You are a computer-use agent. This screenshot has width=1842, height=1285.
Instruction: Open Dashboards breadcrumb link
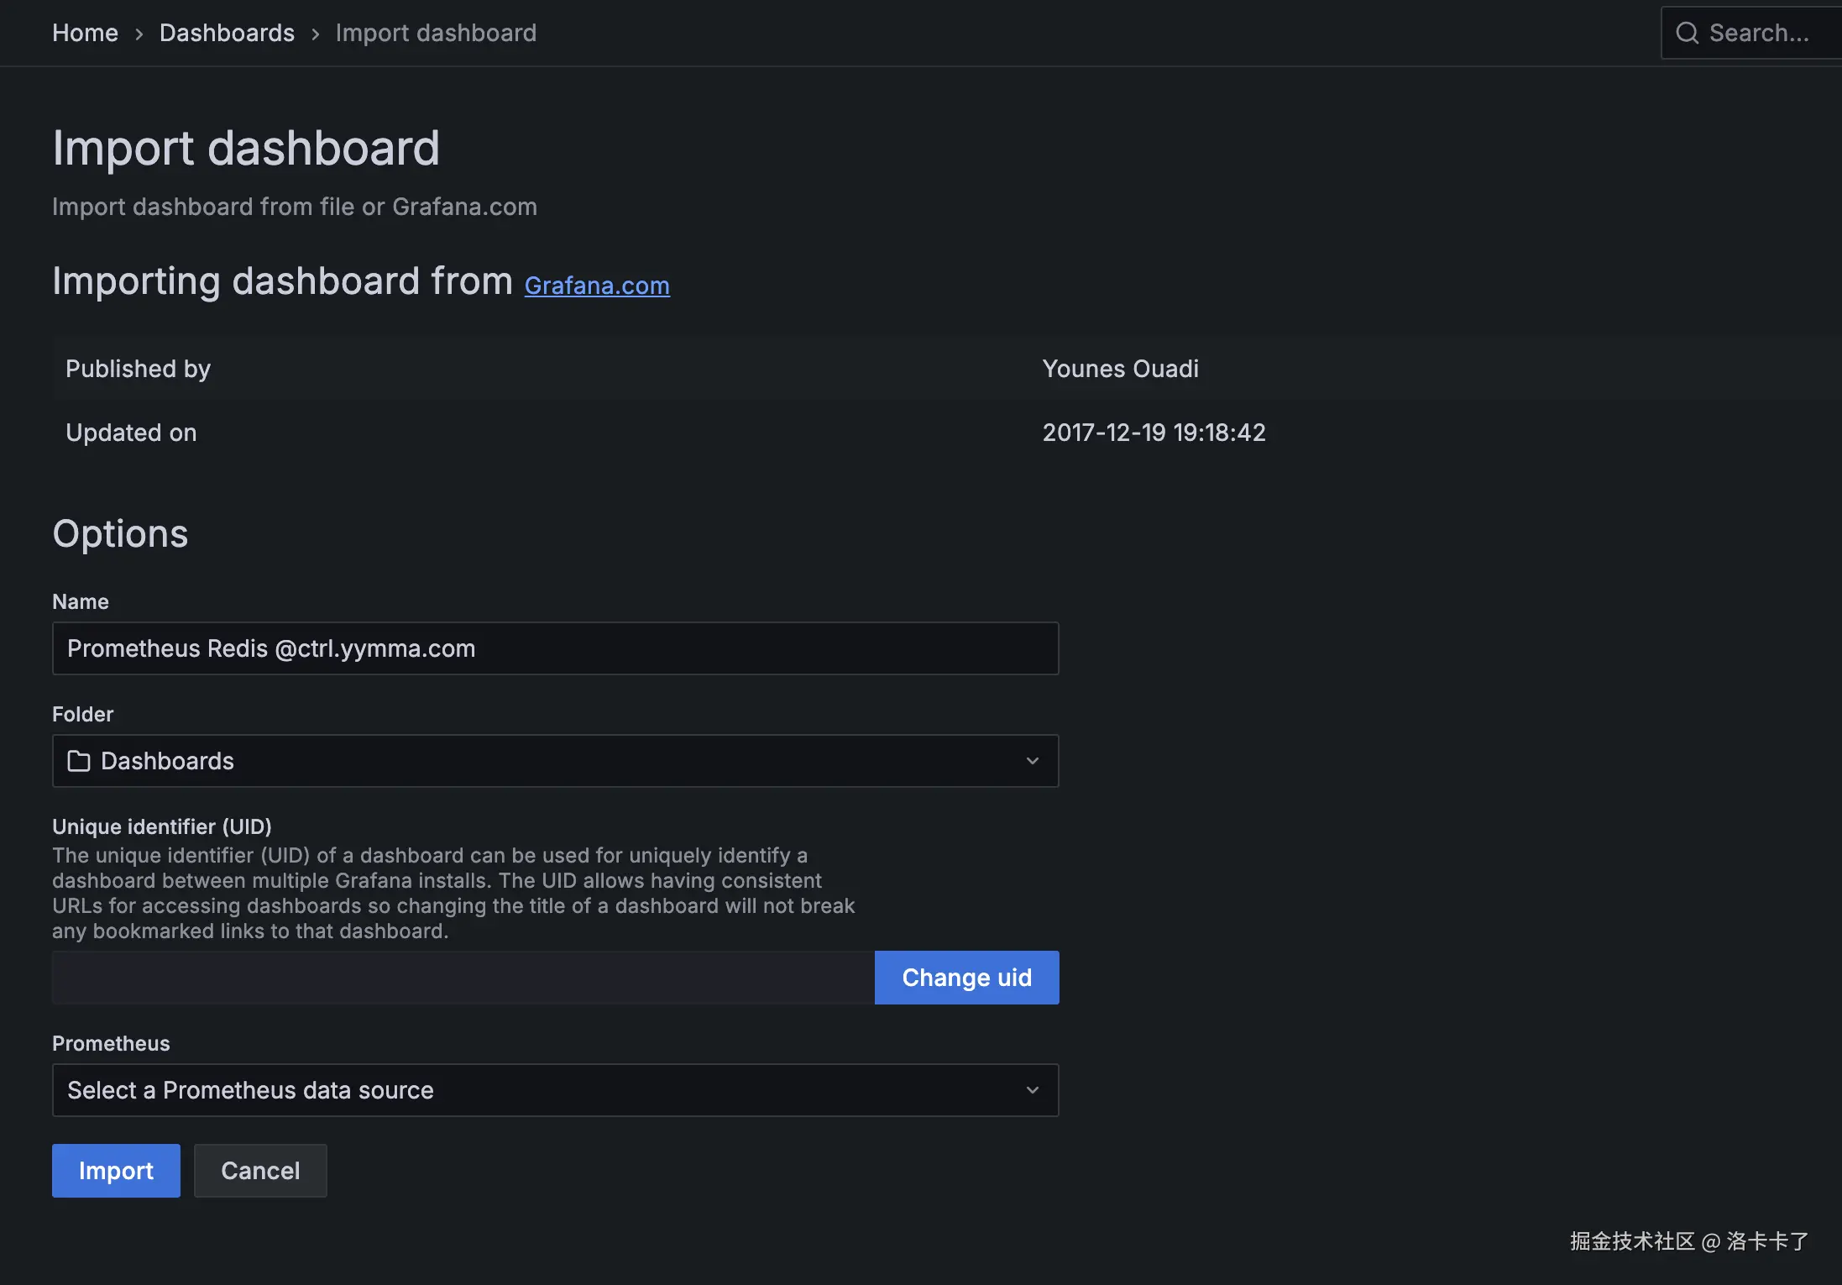227,33
